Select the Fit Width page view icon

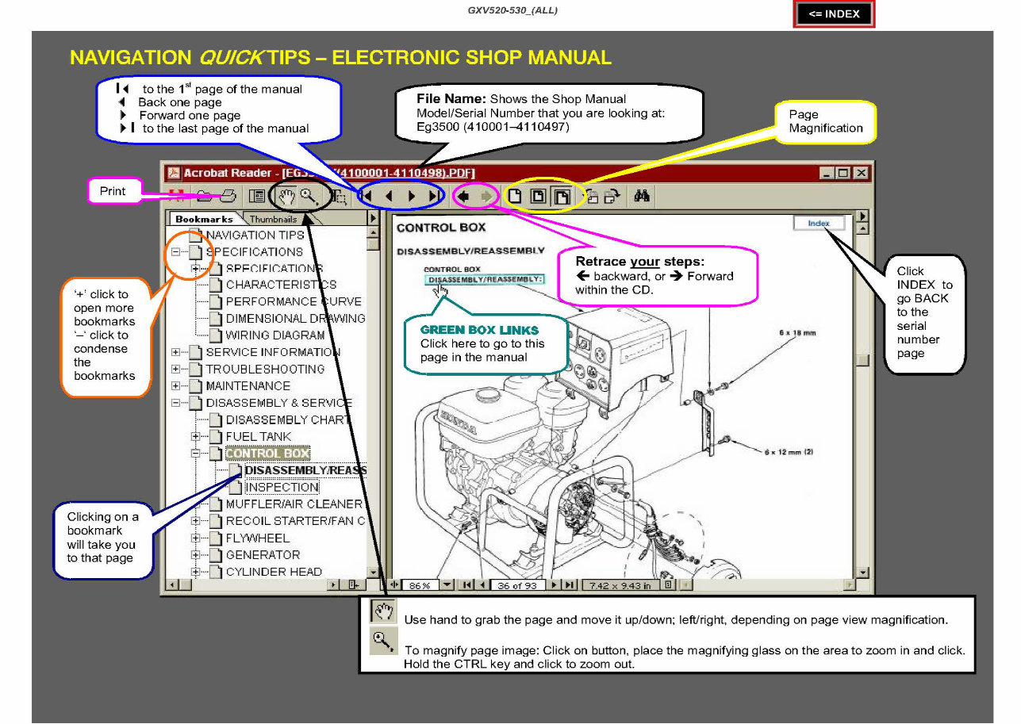561,195
